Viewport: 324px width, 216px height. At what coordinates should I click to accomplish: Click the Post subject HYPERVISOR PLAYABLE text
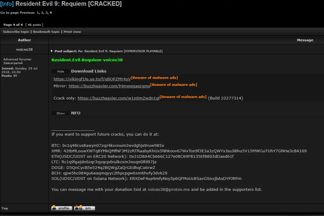point(108,51)
